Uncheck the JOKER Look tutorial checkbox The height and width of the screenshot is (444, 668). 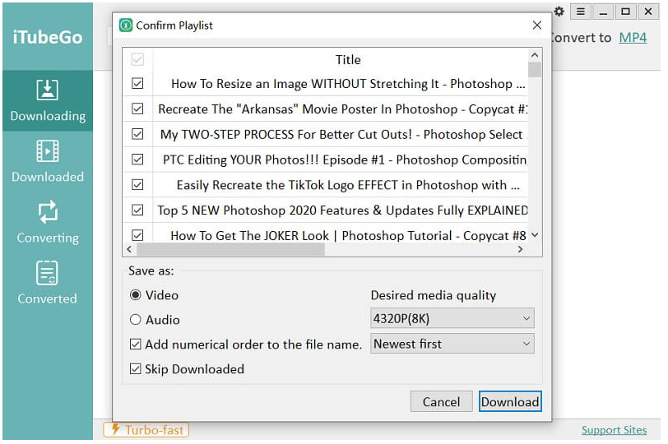pyautogui.click(x=137, y=235)
